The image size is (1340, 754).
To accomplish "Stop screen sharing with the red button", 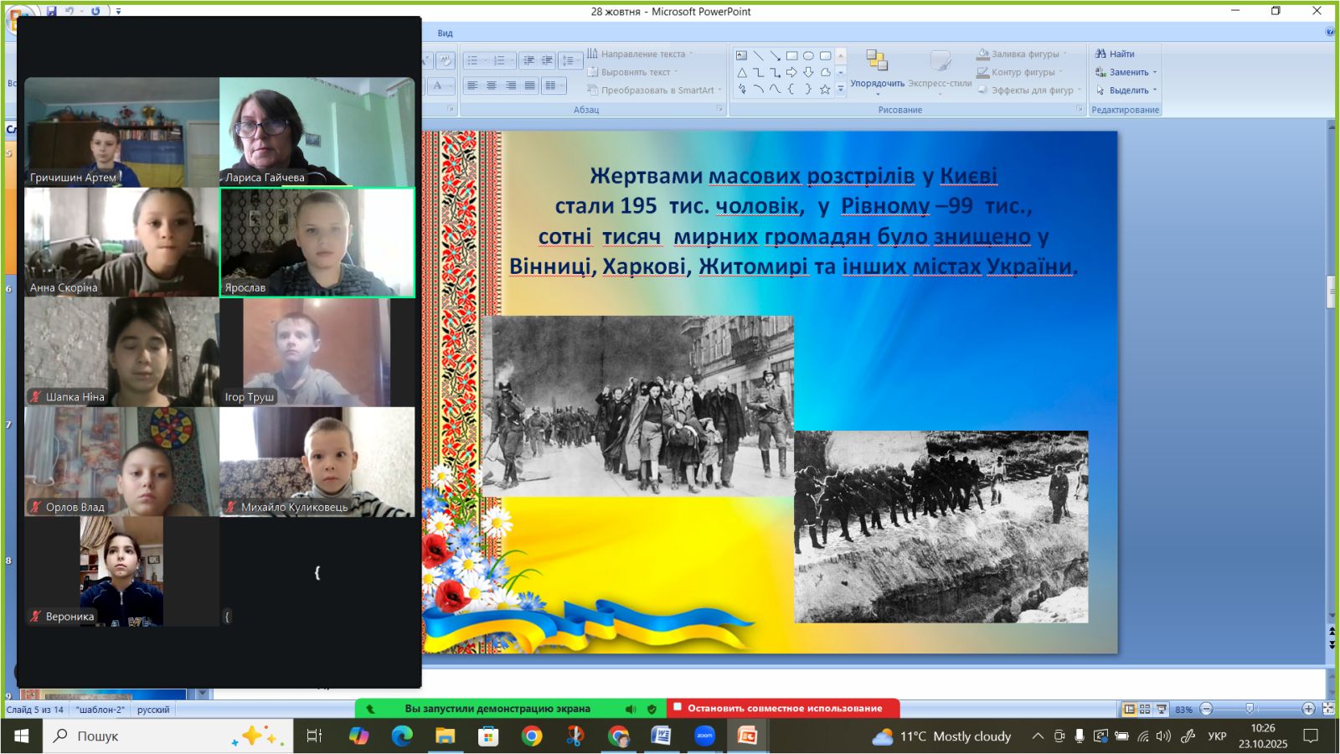I will (783, 708).
